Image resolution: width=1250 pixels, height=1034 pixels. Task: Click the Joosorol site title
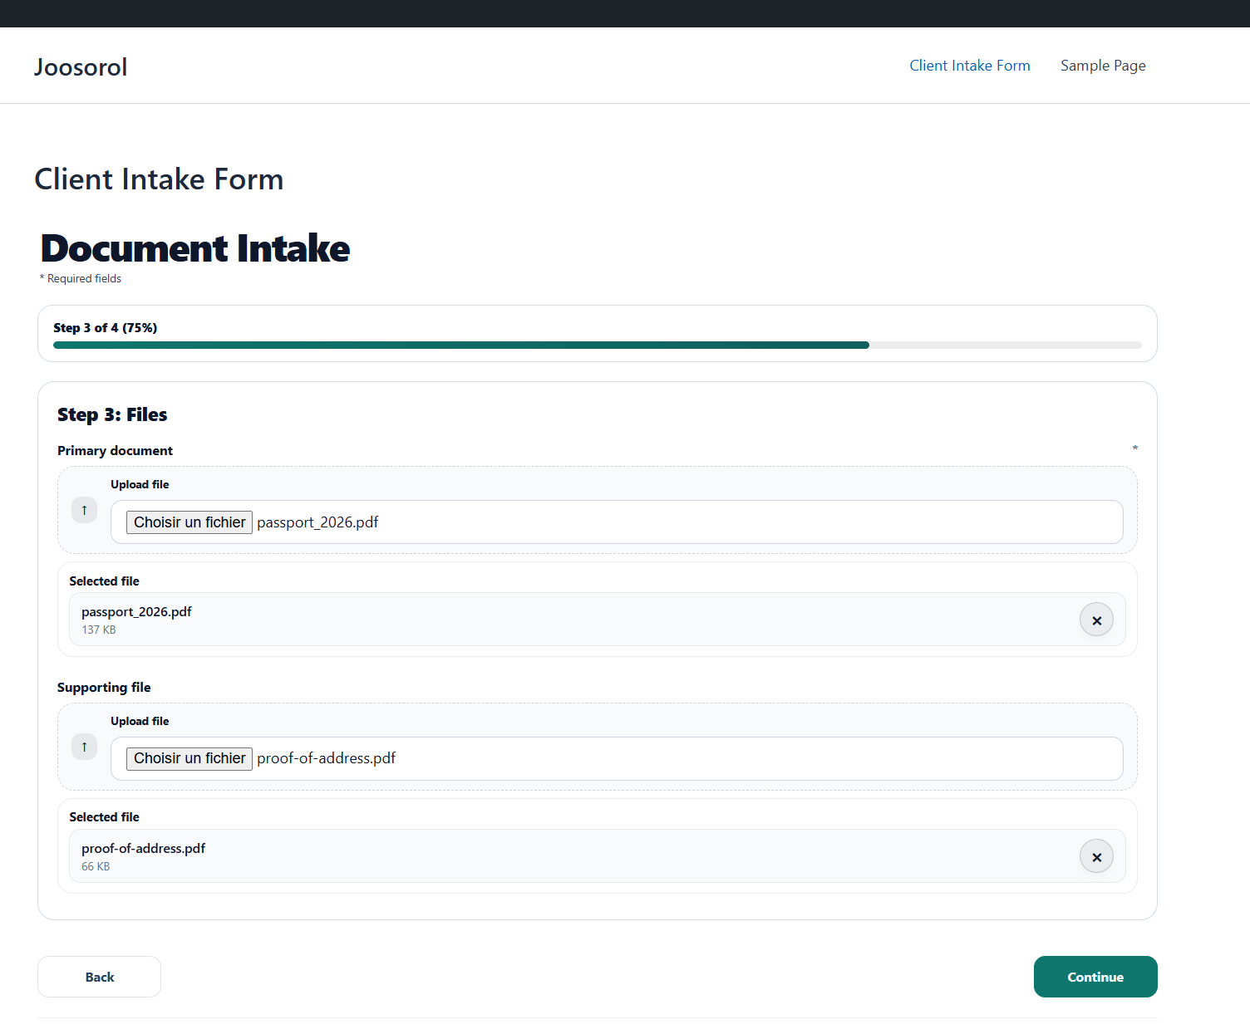(80, 66)
